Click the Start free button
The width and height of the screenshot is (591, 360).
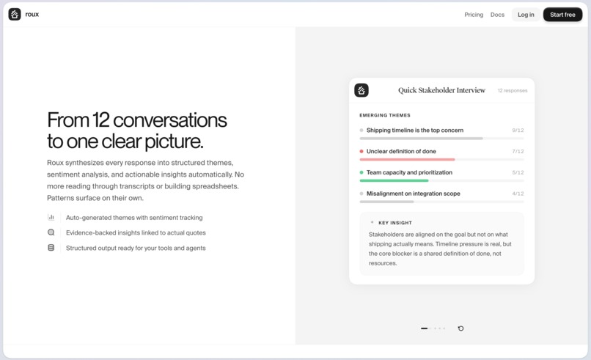[562, 15]
